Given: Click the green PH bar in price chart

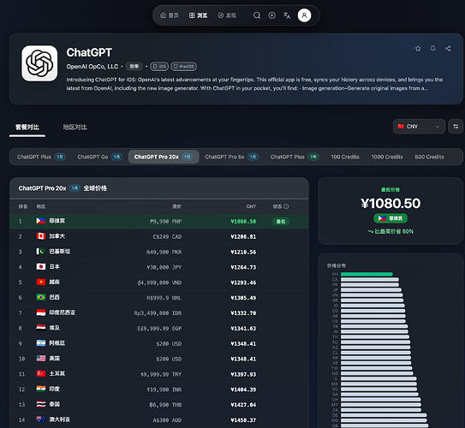Looking at the screenshot, I should tap(367, 274).
